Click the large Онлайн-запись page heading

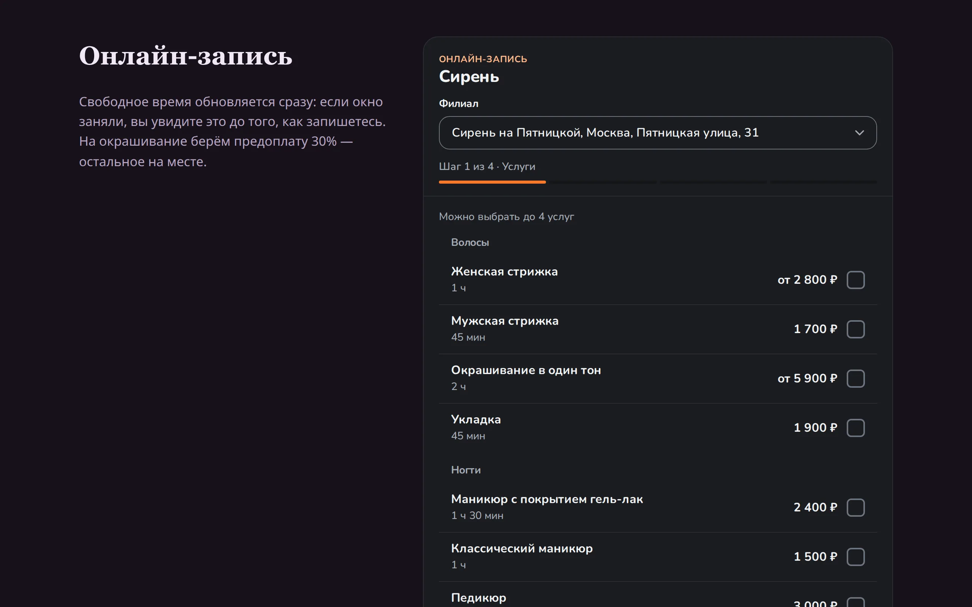[x=186, y=56]
